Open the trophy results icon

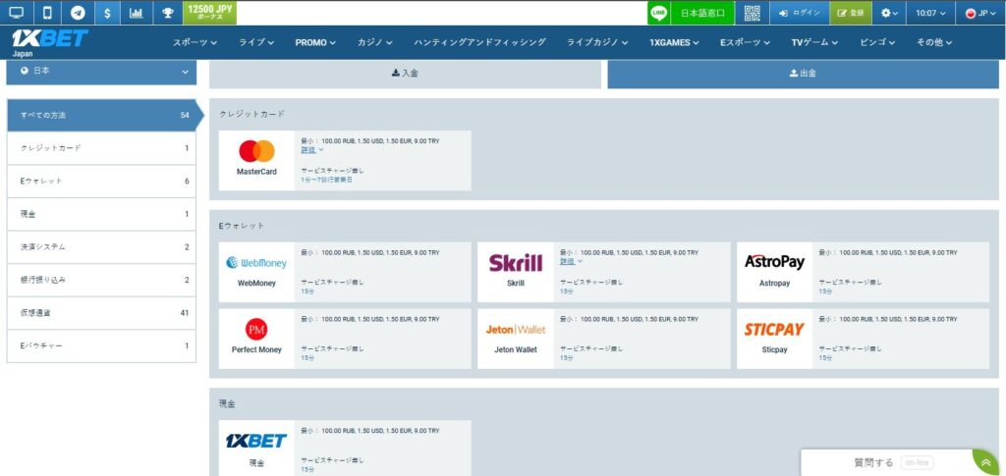(167, 13)
